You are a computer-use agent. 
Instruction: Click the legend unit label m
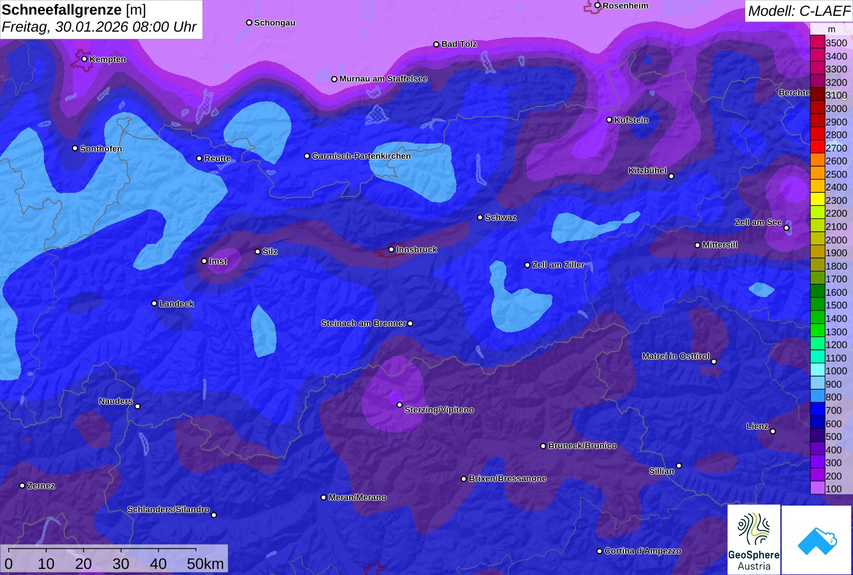[832, 29]
